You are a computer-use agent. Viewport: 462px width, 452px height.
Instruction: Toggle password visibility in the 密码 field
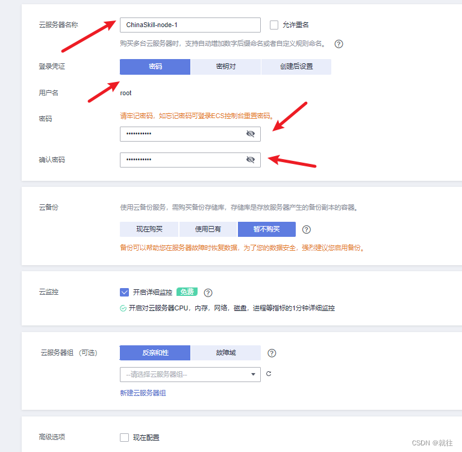click(251, 134)
